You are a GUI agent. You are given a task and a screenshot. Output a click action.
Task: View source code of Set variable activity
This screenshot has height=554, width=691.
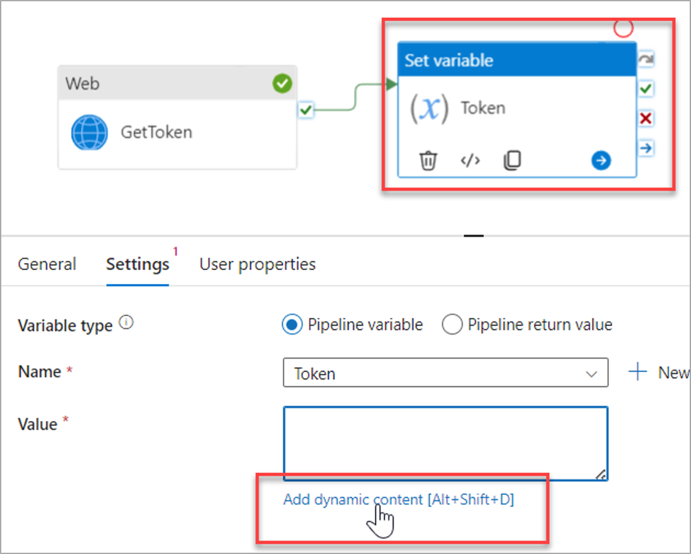[x=470, y=161]
